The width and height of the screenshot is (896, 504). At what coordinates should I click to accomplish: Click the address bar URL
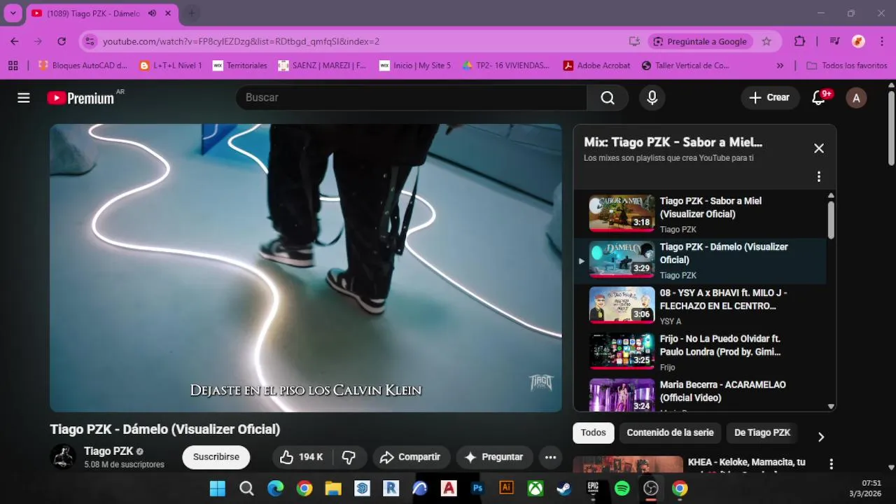point(241,41)
